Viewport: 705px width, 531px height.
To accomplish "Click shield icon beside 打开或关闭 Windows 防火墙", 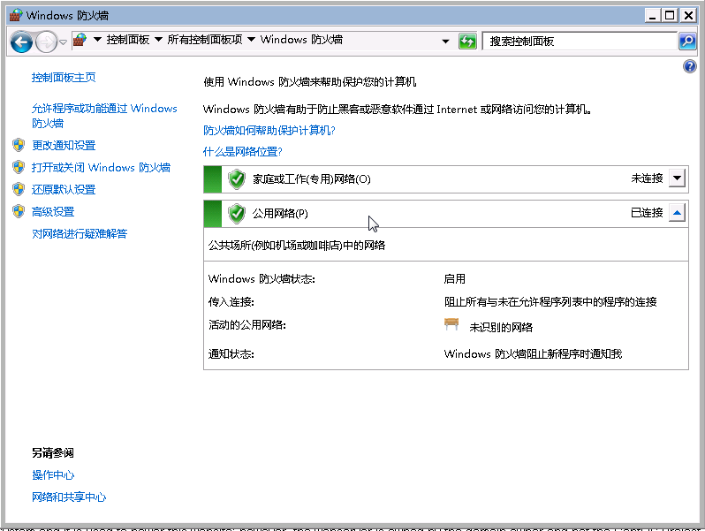I will 19,167.
